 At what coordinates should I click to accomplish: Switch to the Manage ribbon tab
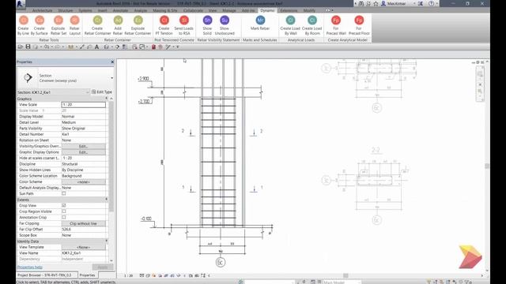(229, 10)
